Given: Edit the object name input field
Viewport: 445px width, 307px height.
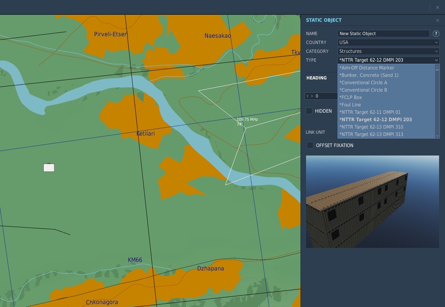Looking at the screenshot, I should pyautogui.click(x=384, y=33).
